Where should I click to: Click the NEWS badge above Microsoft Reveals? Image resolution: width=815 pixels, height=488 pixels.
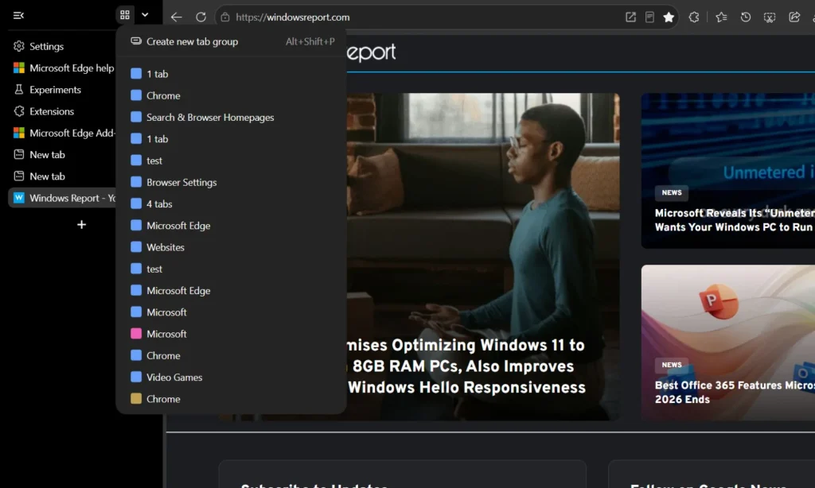[672, 192]
